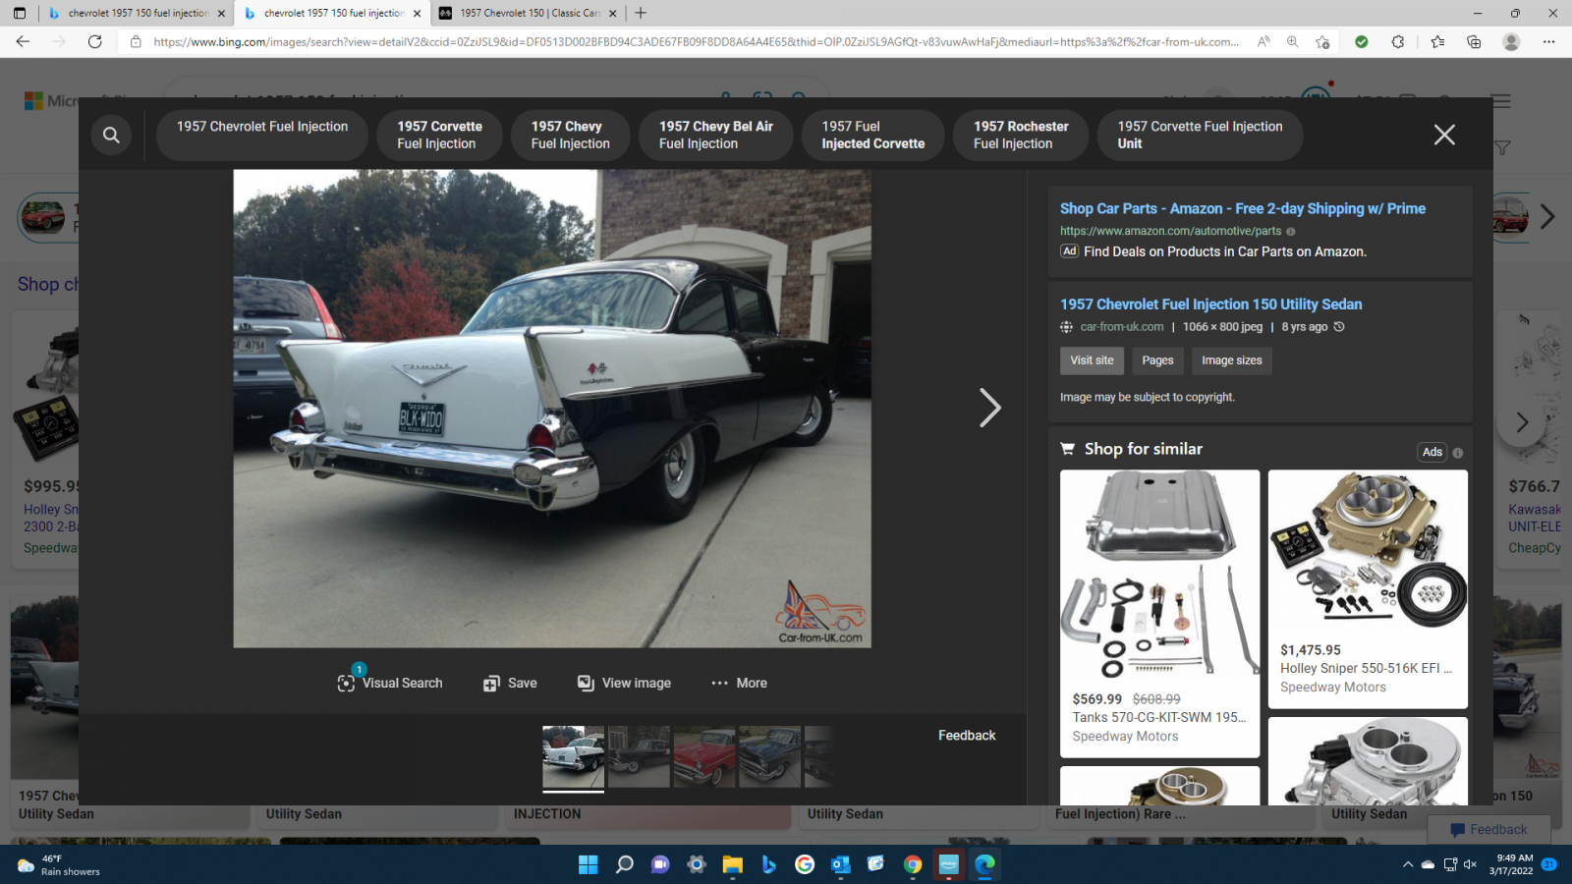Click the Ads info label
The width and height of the screenshot is (1572, 884).
point(1432,452)
